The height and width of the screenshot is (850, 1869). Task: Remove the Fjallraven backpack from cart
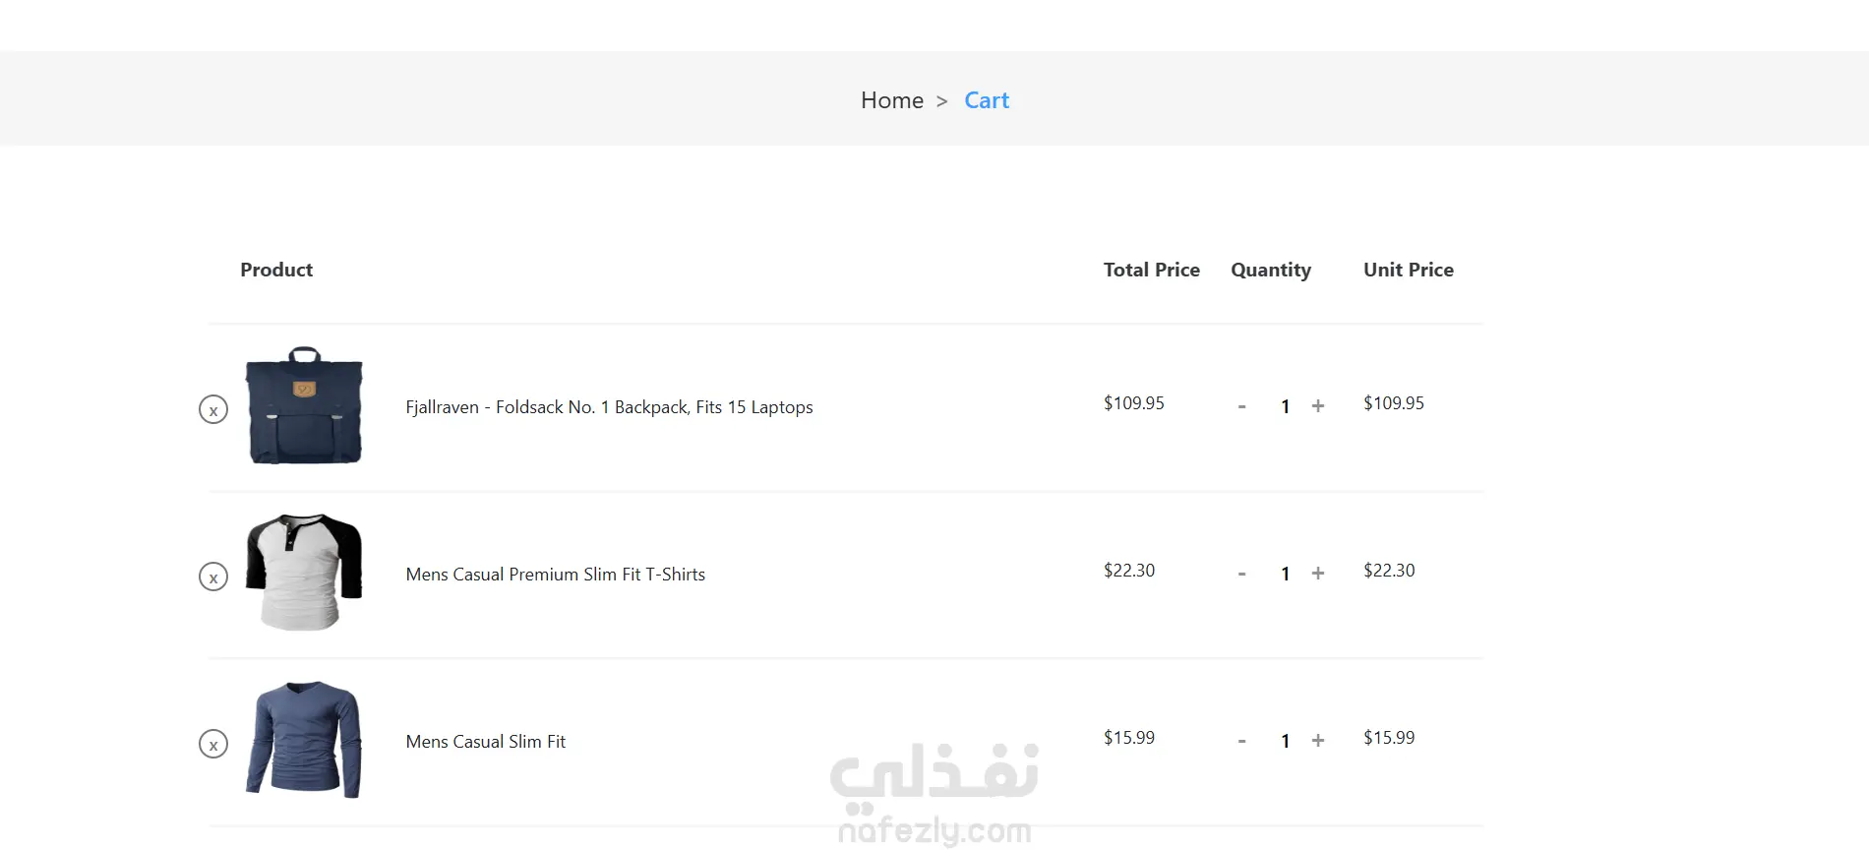tap(213, 409)
